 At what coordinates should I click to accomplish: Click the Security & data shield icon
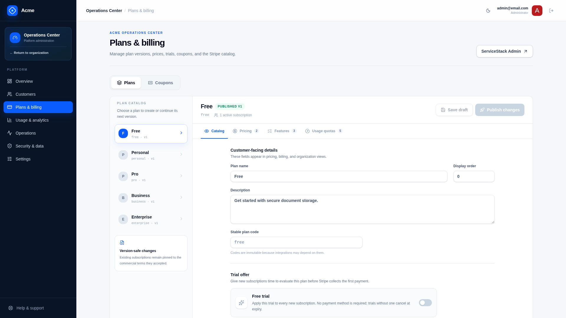(10, 146)
